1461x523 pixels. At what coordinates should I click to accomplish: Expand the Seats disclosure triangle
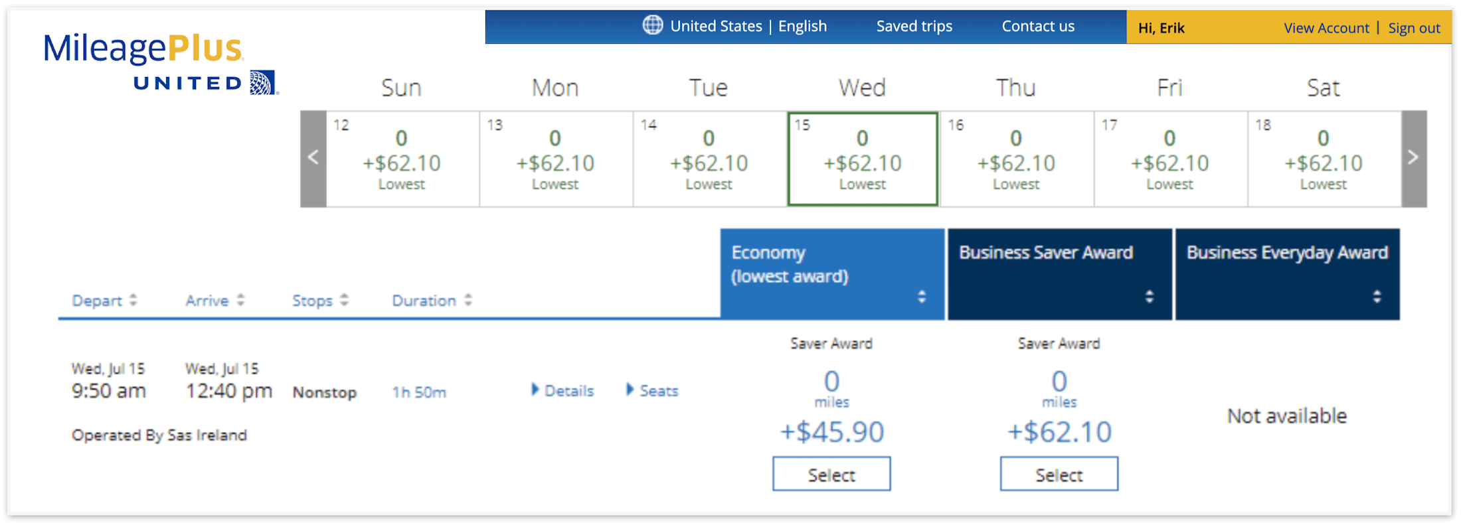pyautogui.click(x=630, y=390)
